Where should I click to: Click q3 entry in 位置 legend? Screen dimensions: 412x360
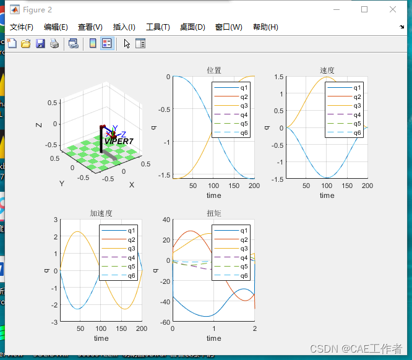(231, 105)
